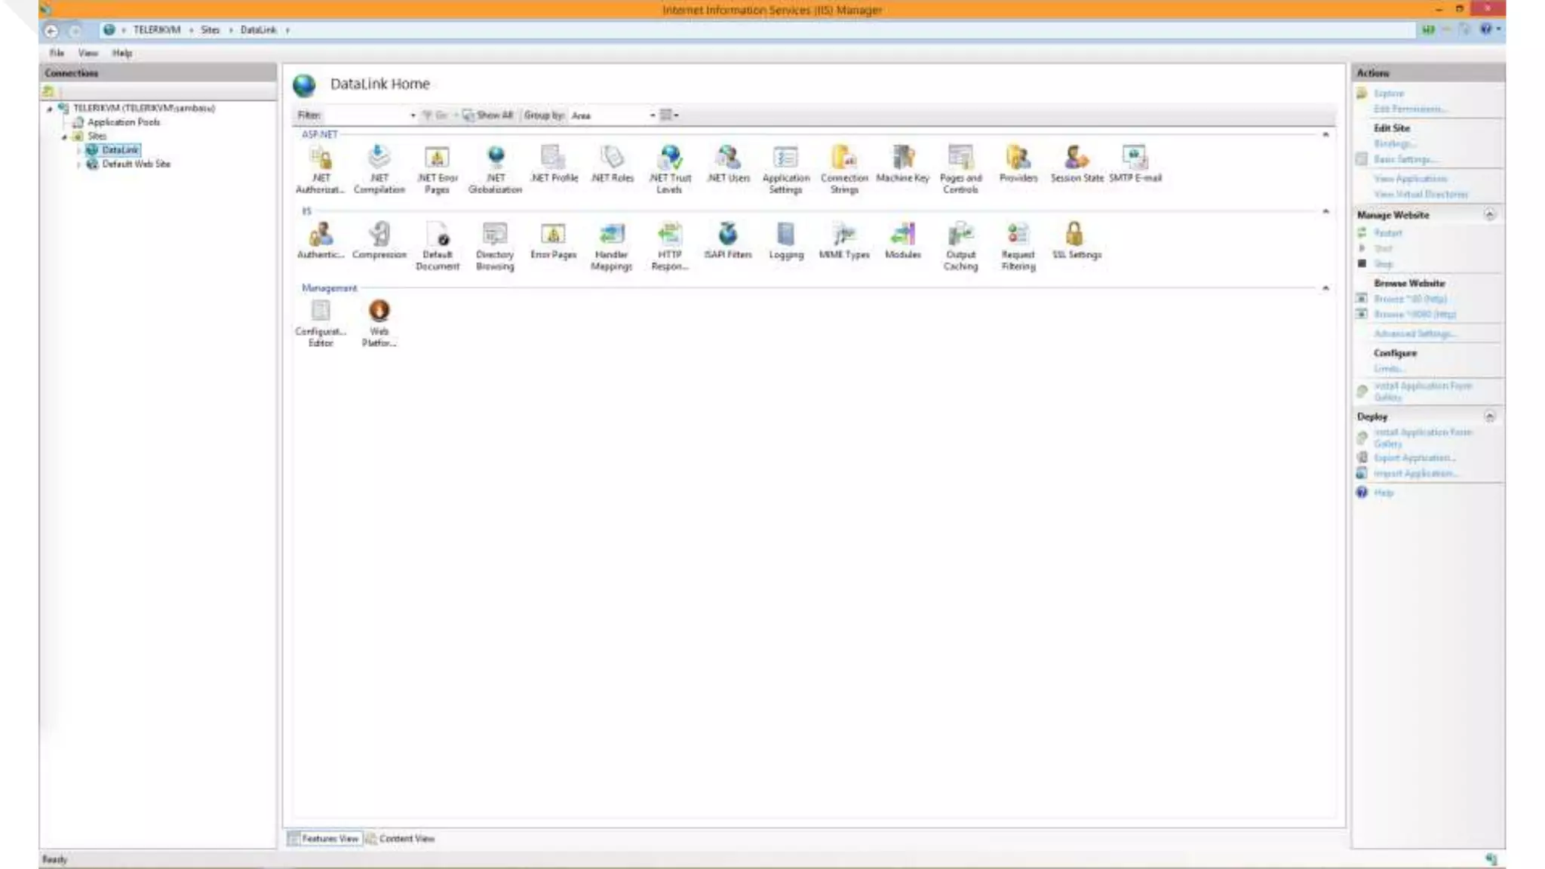Click Stop under Manage Website
The image size is (1545, 869).
[x=1383, y=264]
